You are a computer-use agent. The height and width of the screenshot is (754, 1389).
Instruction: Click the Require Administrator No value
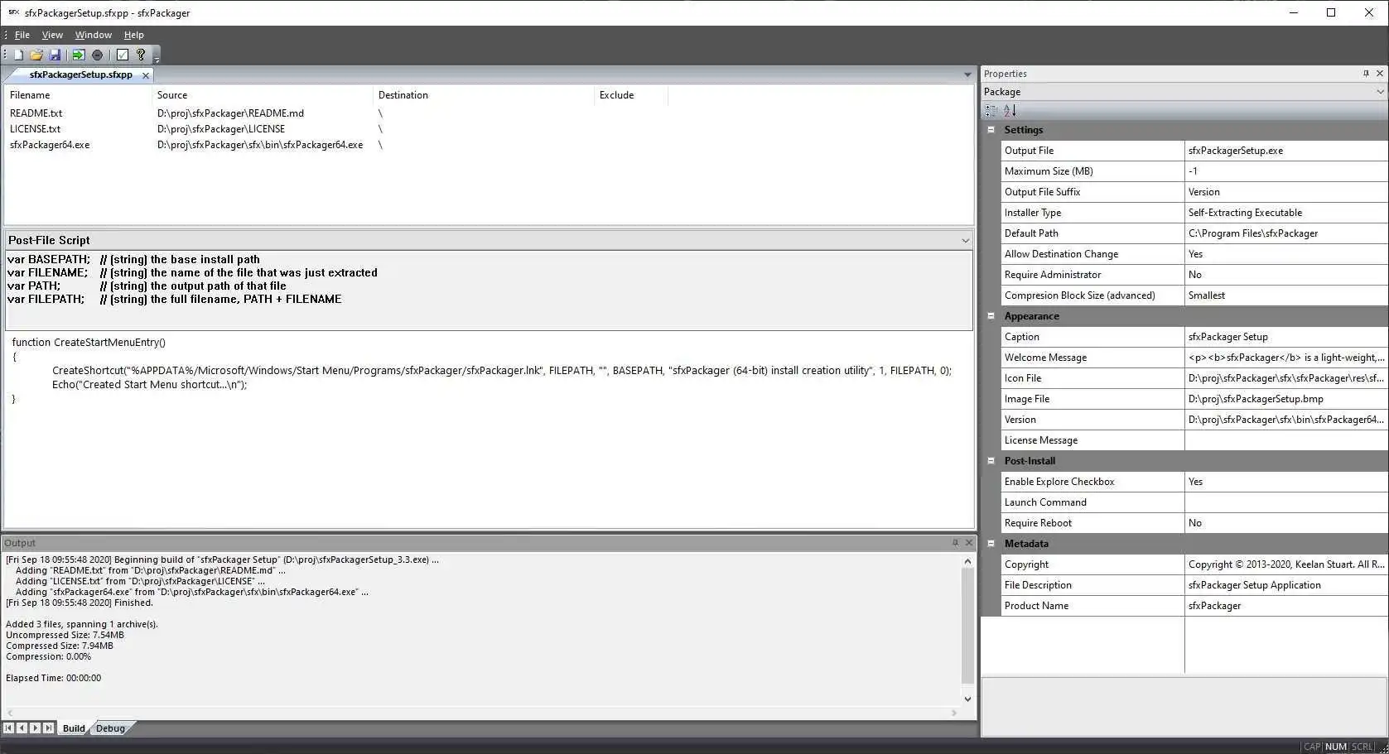coord(1286,275)
